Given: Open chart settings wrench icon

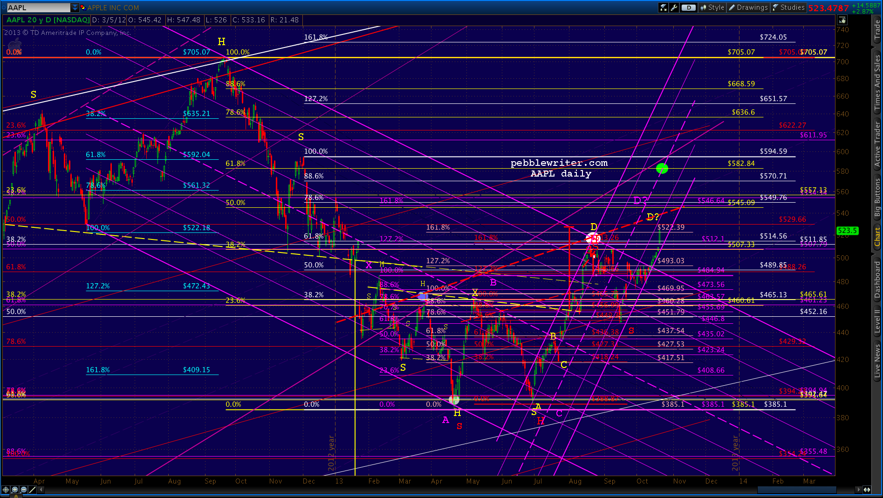Looking at the screenshot, I should click(x=674, y=7).
